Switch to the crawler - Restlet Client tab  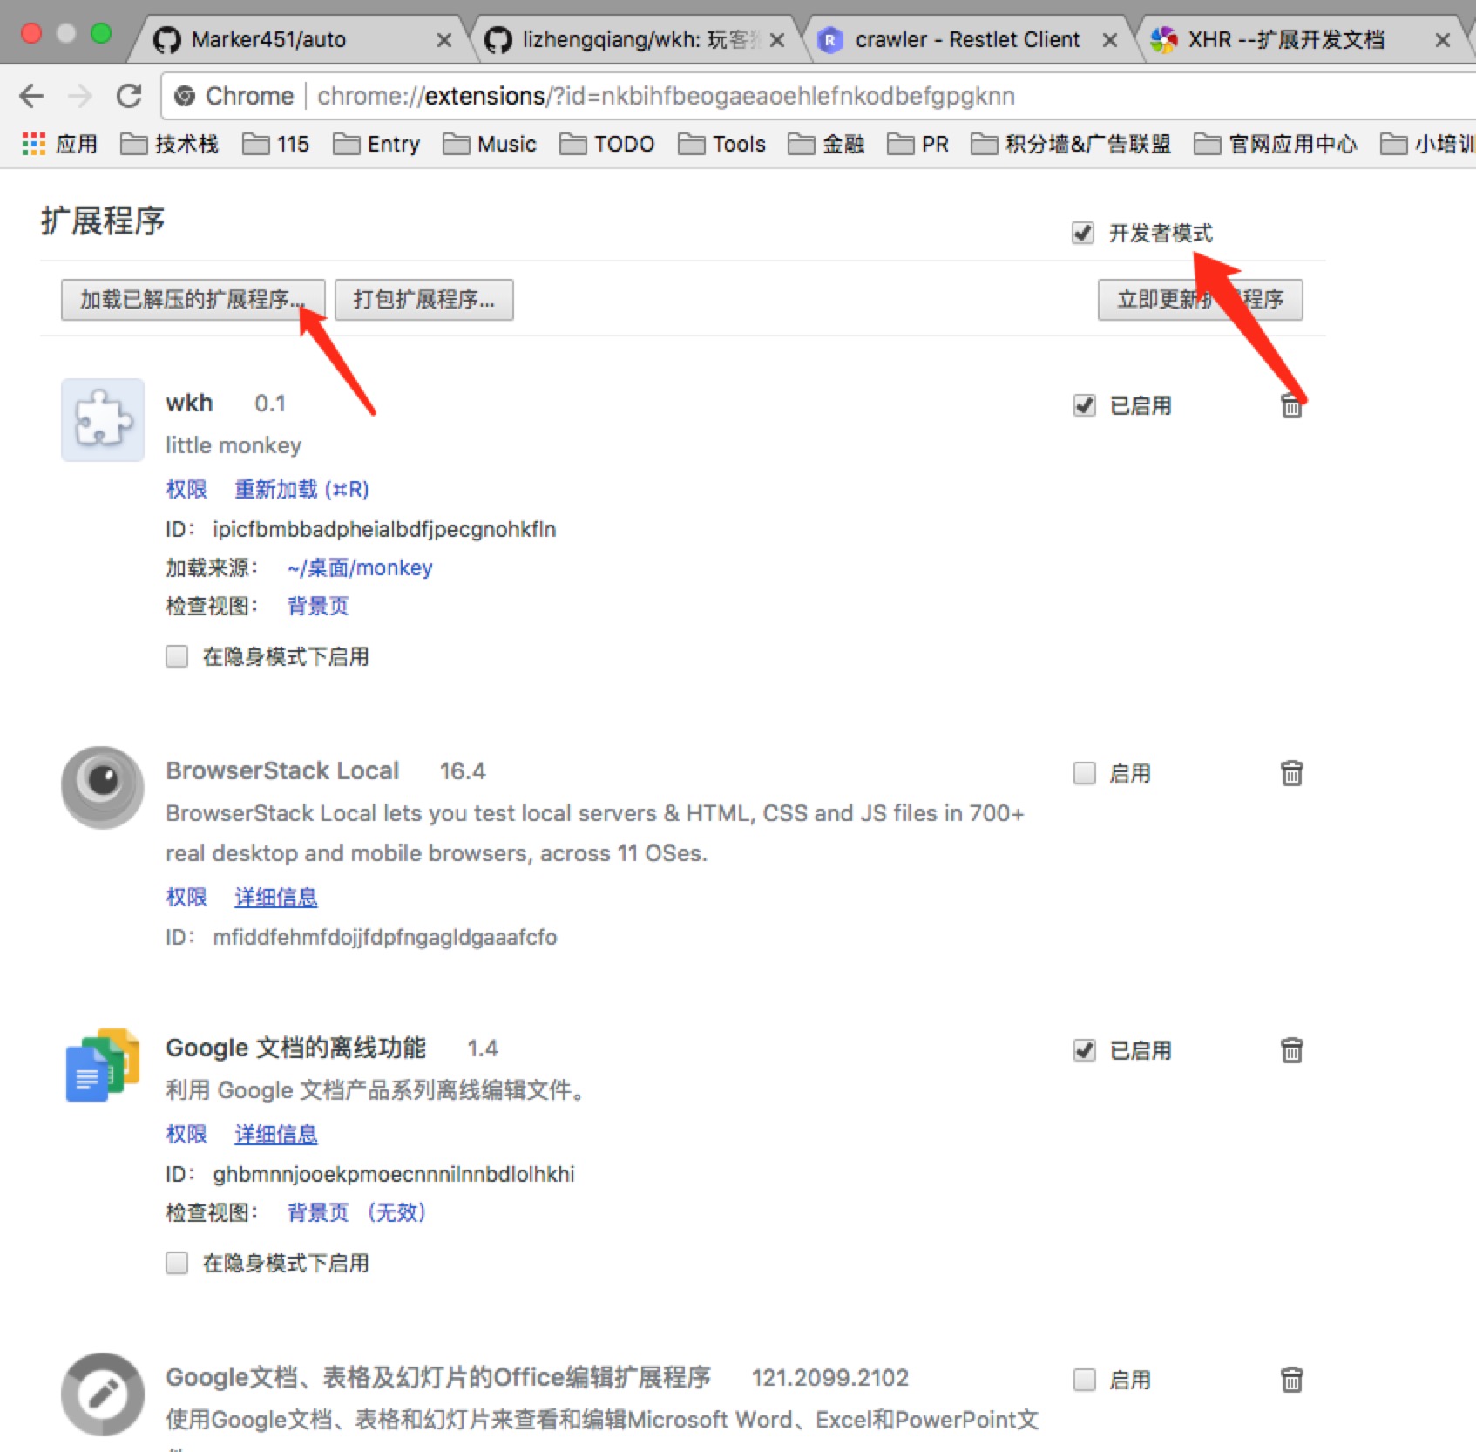tap(967, 40)
